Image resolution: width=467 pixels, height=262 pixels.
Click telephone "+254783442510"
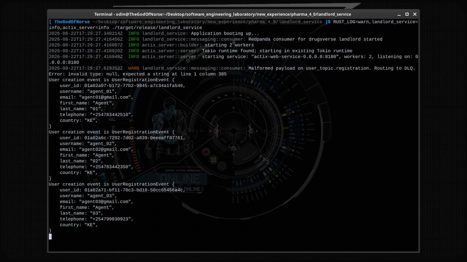pyautogui.click(x=111, y=115)
